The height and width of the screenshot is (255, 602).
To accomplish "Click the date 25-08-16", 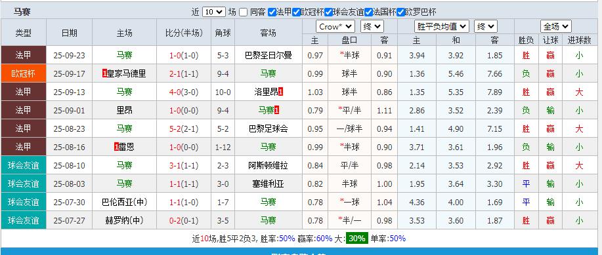I will [x=69, y=147].
